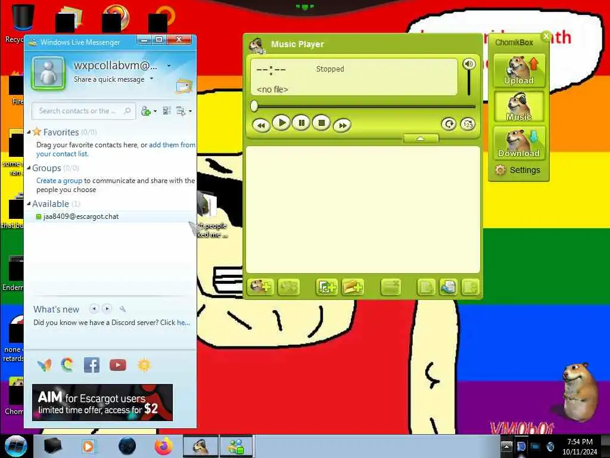Open the MSN butterfly tab
The image size is (610, 458).
pos(44,365)
